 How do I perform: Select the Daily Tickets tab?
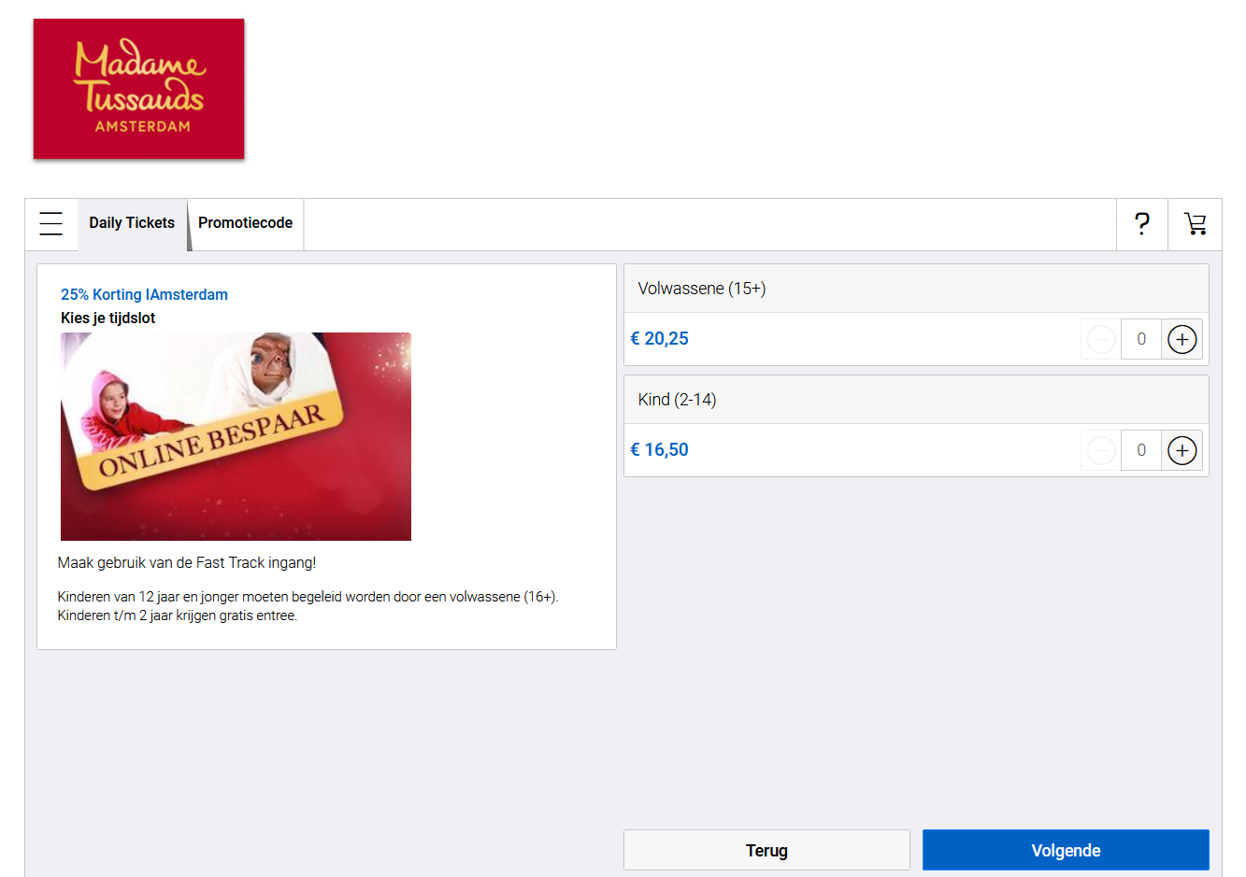pos(132,223)
